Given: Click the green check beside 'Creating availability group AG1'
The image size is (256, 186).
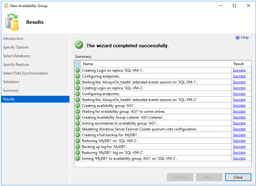Looking at the screenshot, I should 77,105.
